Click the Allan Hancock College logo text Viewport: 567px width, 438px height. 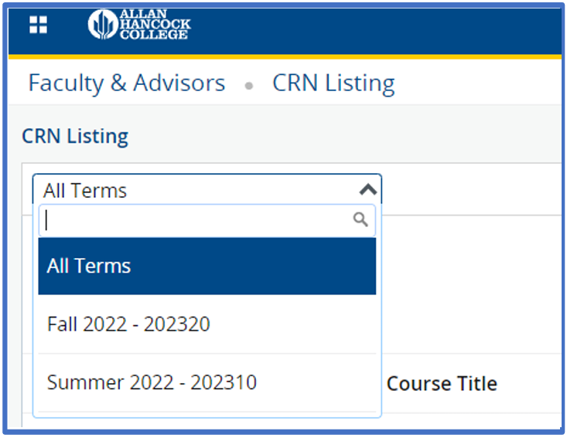(154, 25)
